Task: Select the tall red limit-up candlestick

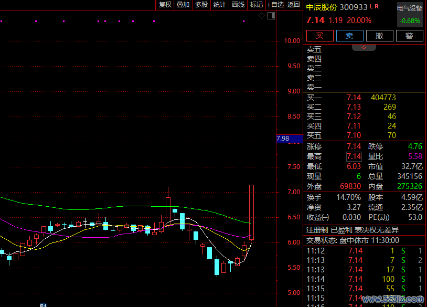Action: pyautogui.click(x=252, y=212)
